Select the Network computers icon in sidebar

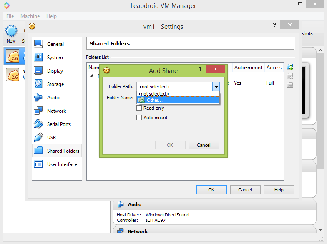[38, 111]
